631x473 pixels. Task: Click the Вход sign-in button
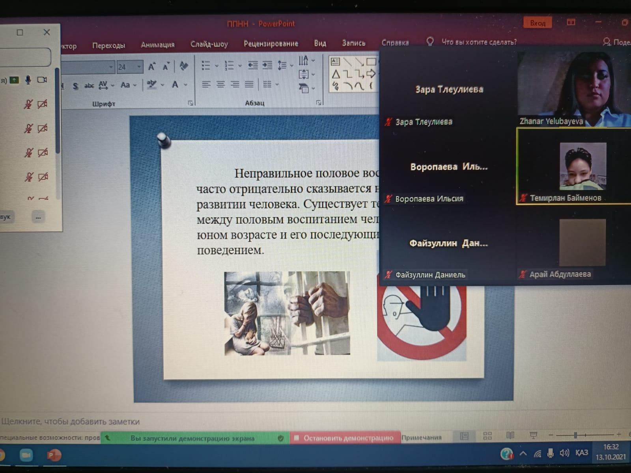pyautogui.click(x=537, y=23)
